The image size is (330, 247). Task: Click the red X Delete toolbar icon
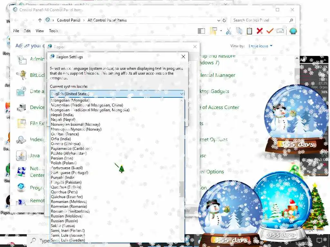[x=260, y=31]
